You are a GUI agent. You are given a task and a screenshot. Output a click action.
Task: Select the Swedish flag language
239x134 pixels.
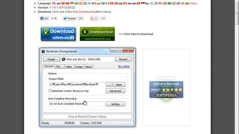tap(103, 3)
